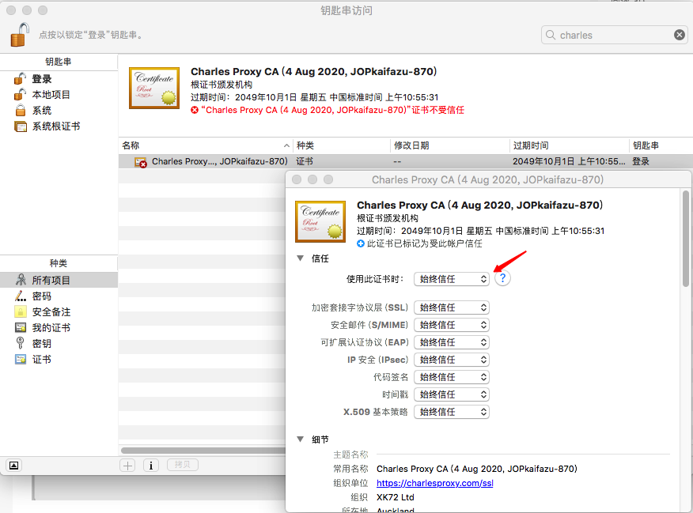Select the 安全备注 category
The width and height of the screenshot is (693, 513).
tap(51, 312)
